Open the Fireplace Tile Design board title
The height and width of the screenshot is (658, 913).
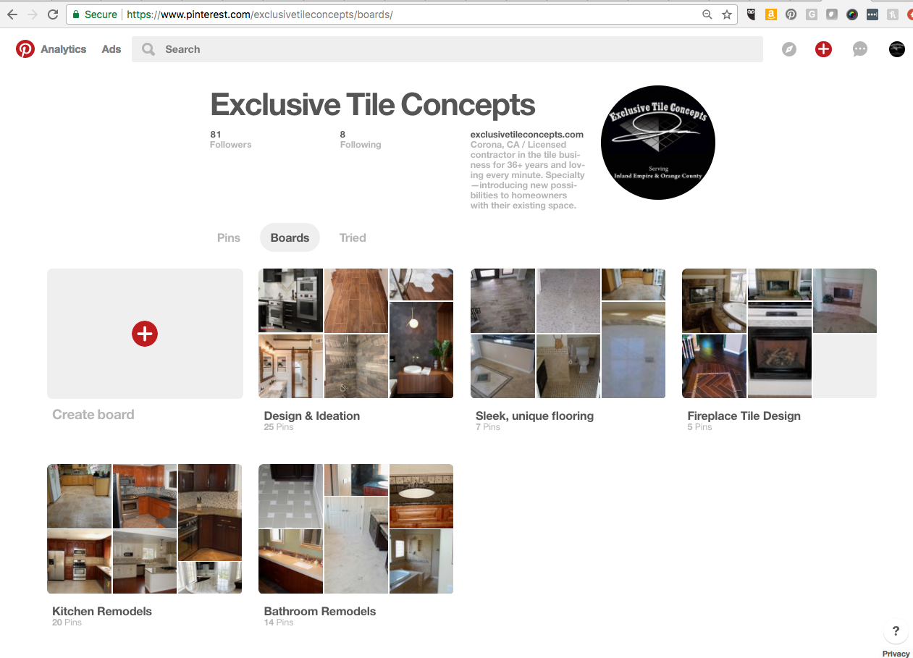(x=744, y=416)
